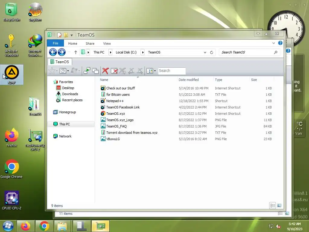Click the red X close-tab toolbar icon

pyautogui.click(x=105, y=71)
